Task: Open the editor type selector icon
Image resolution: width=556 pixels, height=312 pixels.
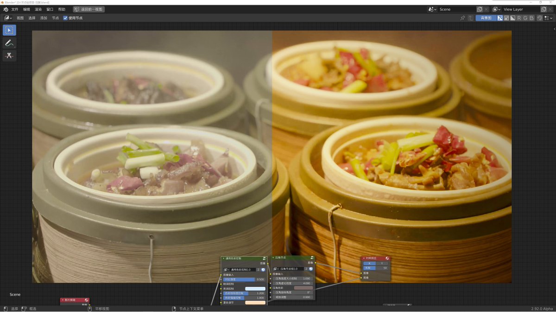Action: [8, 18]
